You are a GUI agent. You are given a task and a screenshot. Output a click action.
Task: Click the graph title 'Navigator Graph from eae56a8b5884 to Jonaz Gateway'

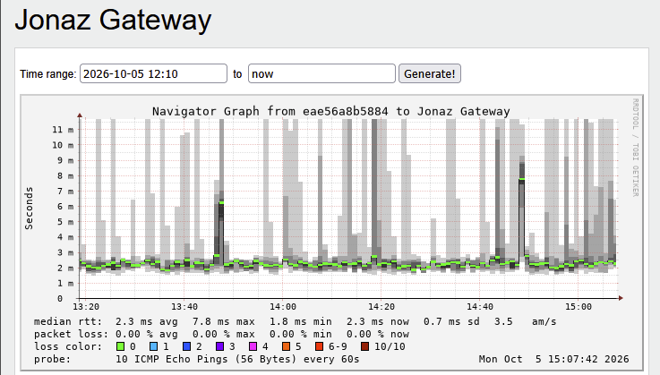click(x=330, y=112)
